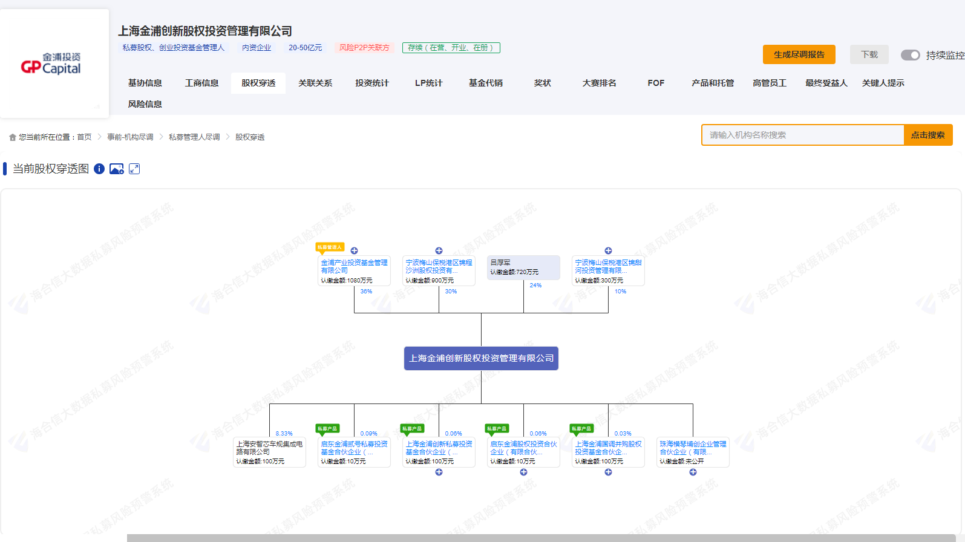Click the home icon in the breadcrumb
Screen dimensions: 965x542
click(x=12, y=137)
